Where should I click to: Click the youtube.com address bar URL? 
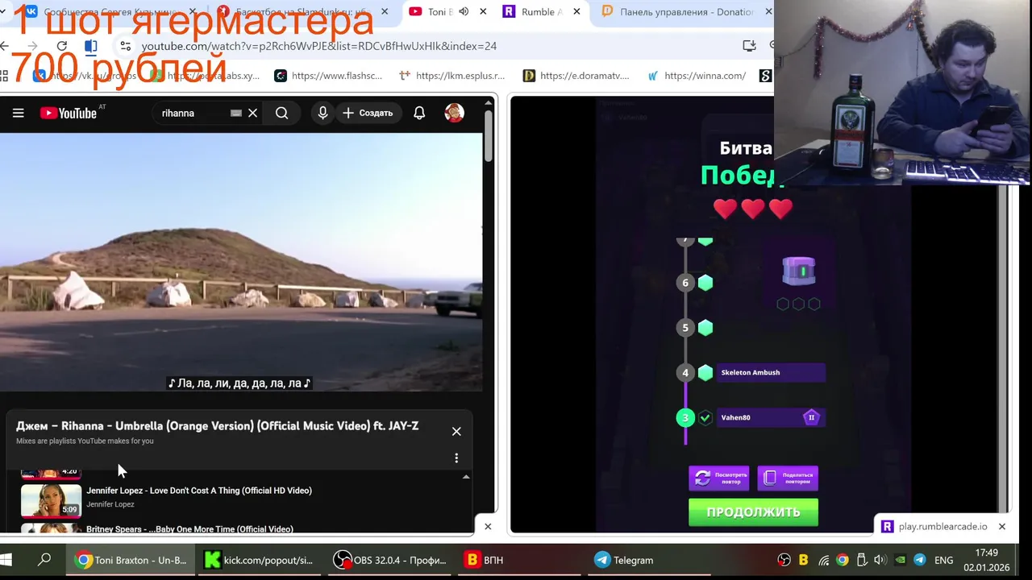[319, 46]
